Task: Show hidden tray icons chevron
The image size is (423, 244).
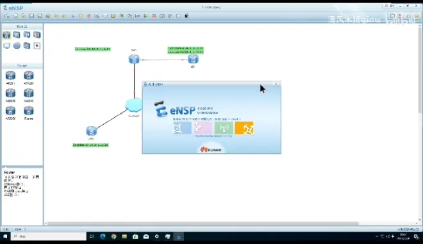Action: coord(377,236)
